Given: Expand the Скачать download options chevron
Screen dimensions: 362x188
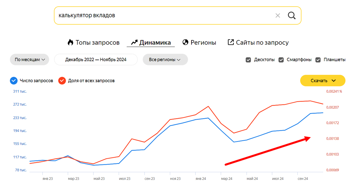Looking at the screenshot, I should [334, 81].
